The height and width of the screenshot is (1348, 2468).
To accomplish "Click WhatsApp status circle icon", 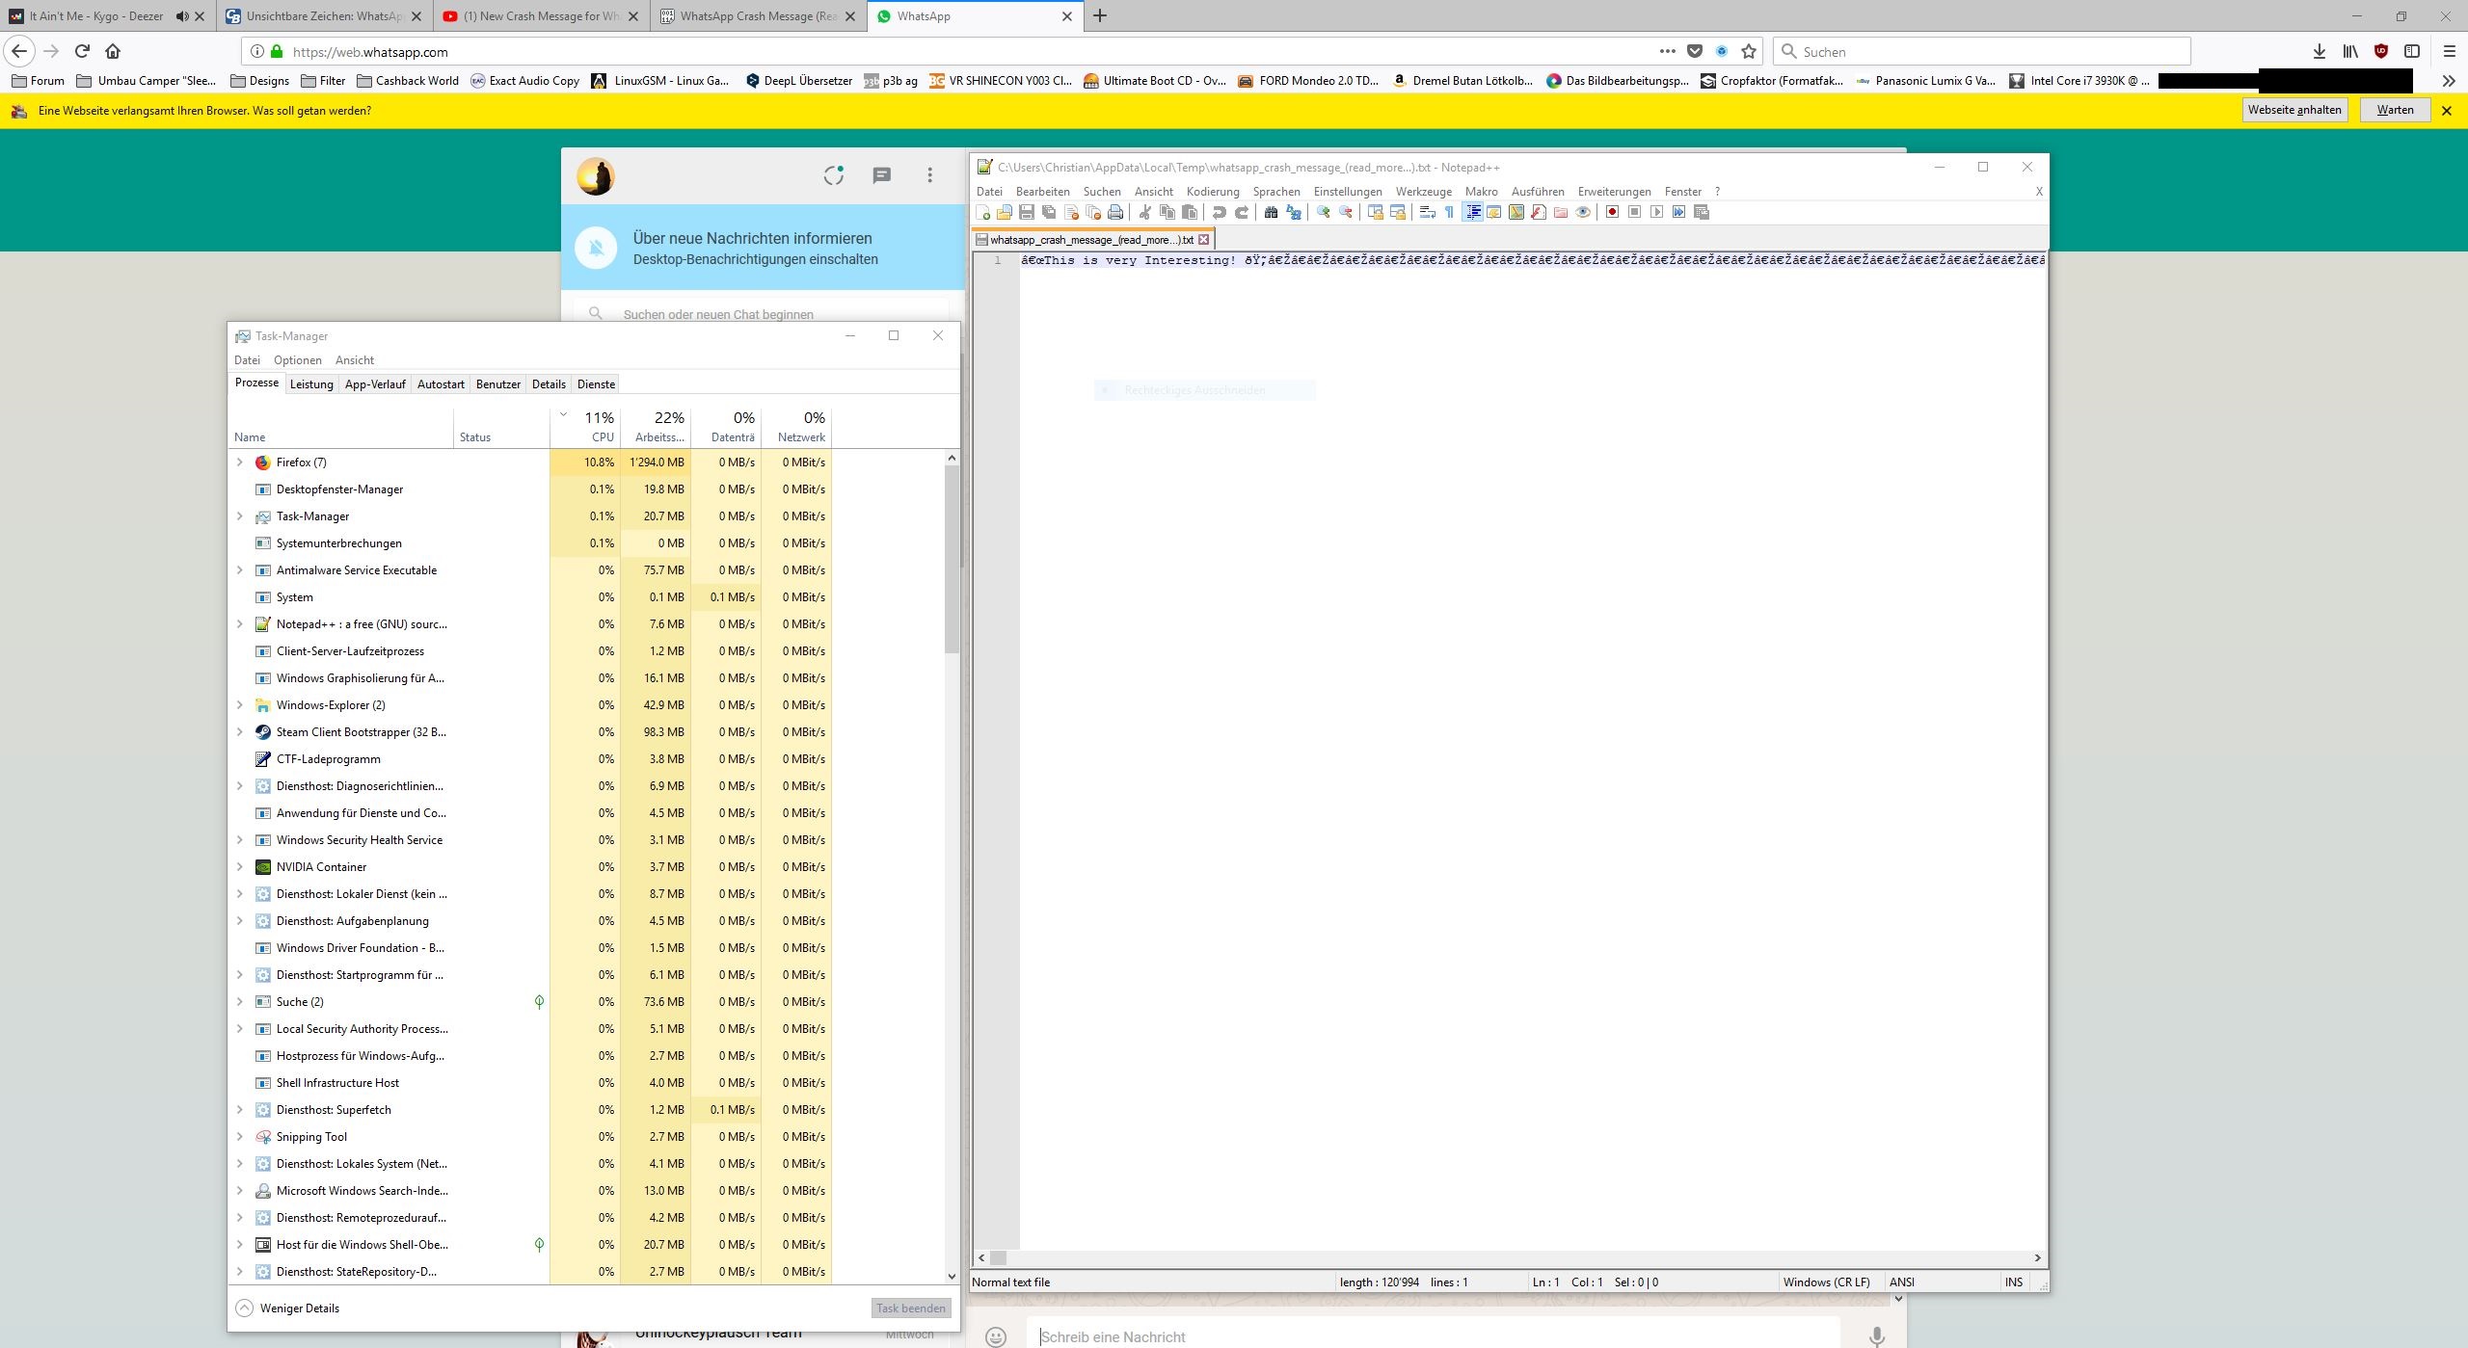I will 834,175.
